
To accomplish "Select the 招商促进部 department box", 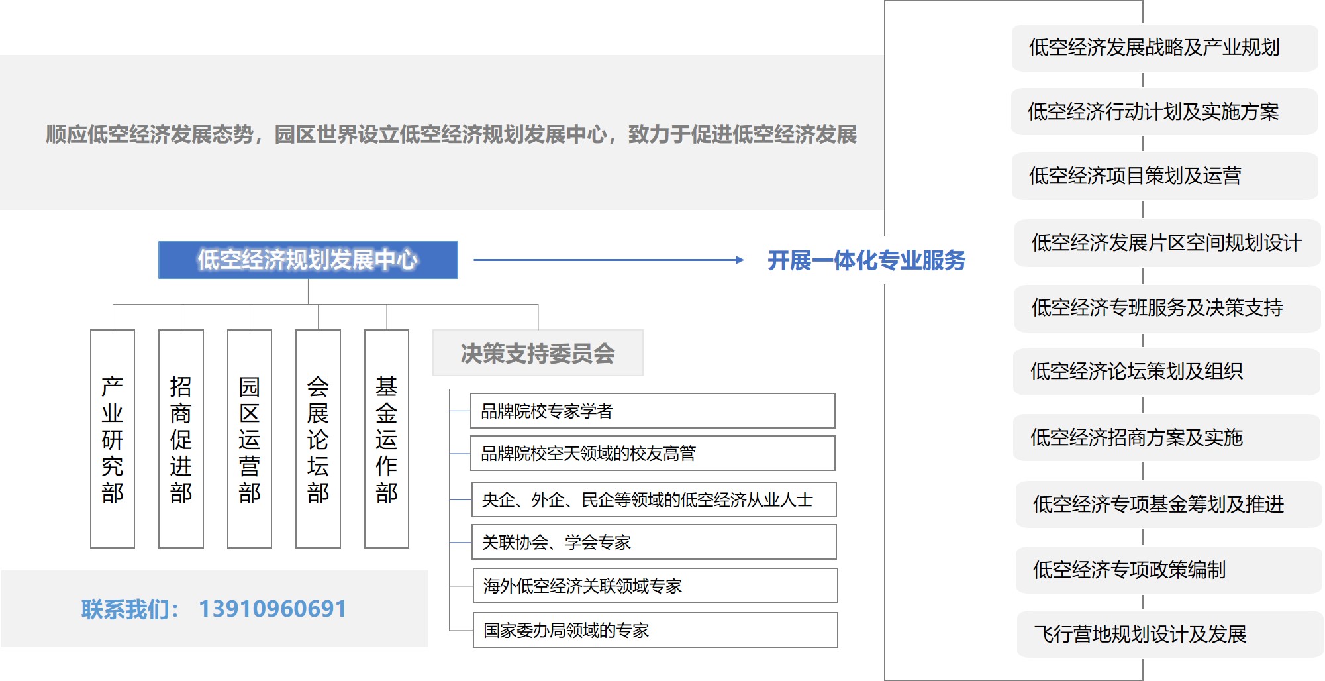I will click(x=181, y=439).
